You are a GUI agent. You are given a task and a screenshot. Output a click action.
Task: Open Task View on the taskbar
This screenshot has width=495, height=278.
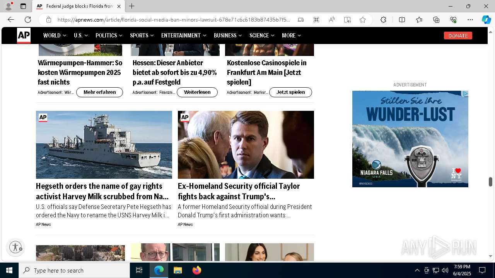tap(139, 270)
